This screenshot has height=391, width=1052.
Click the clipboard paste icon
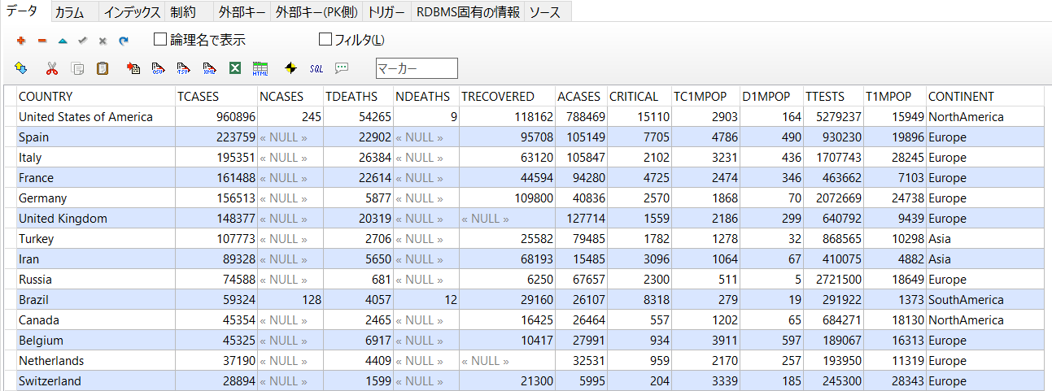(x=103, y=68)
